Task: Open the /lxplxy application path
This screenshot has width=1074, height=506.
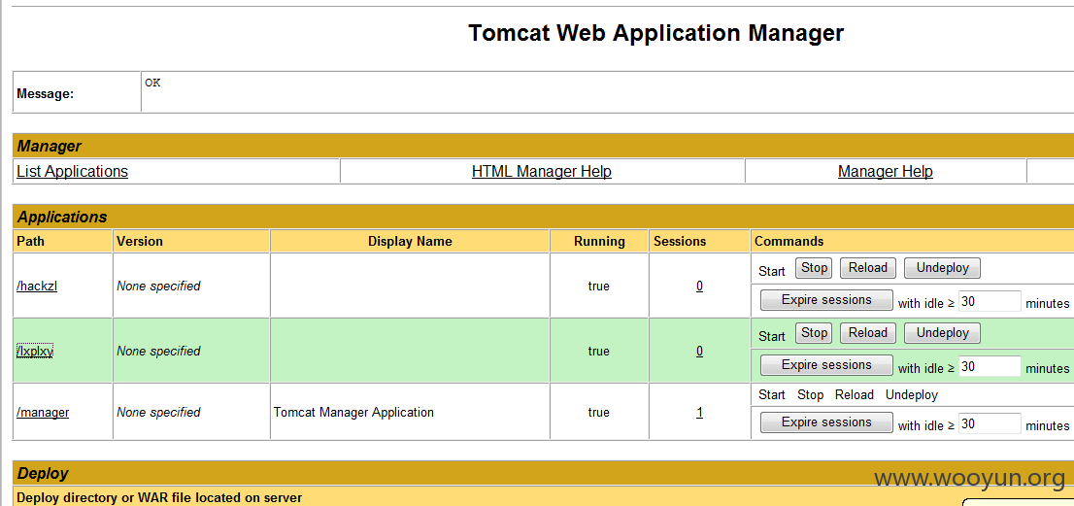Action: (x=35, y=352)
